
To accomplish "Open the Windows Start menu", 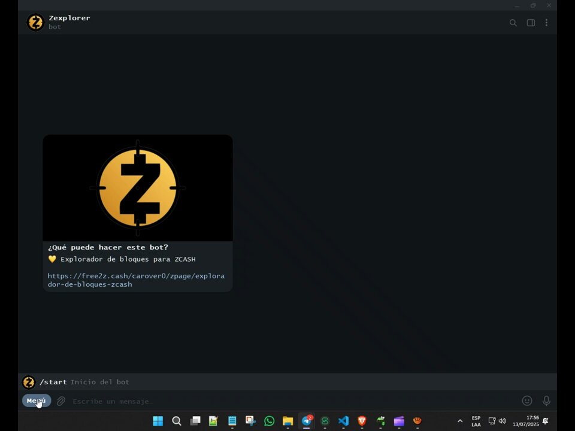I will [158, 421].
